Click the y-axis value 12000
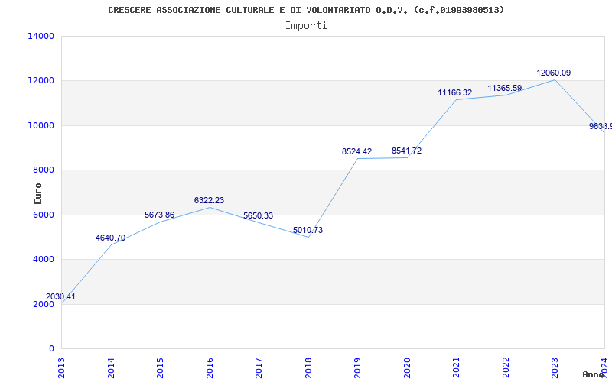 (x=41, y=81)
